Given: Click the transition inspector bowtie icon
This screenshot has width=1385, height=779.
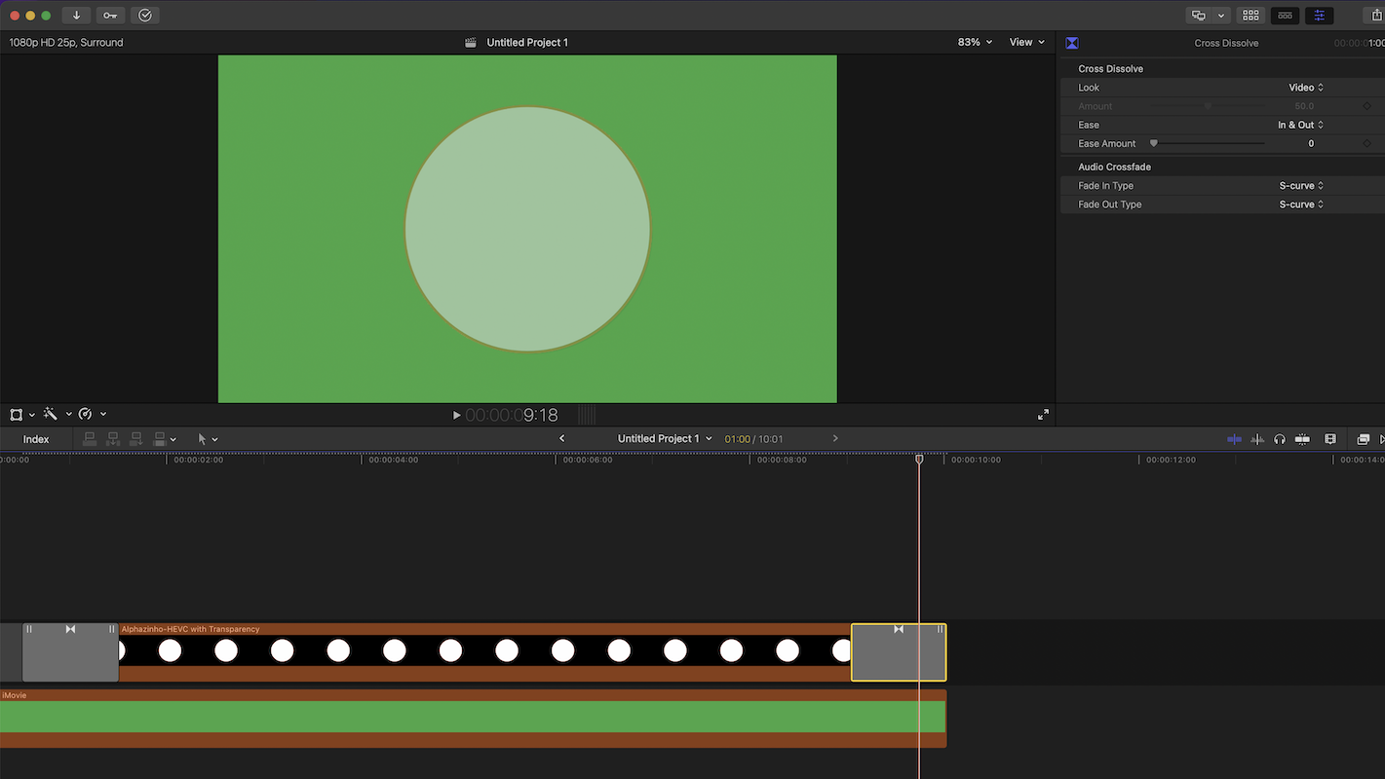Looking at the screenshot, I should pos(1072,43).
